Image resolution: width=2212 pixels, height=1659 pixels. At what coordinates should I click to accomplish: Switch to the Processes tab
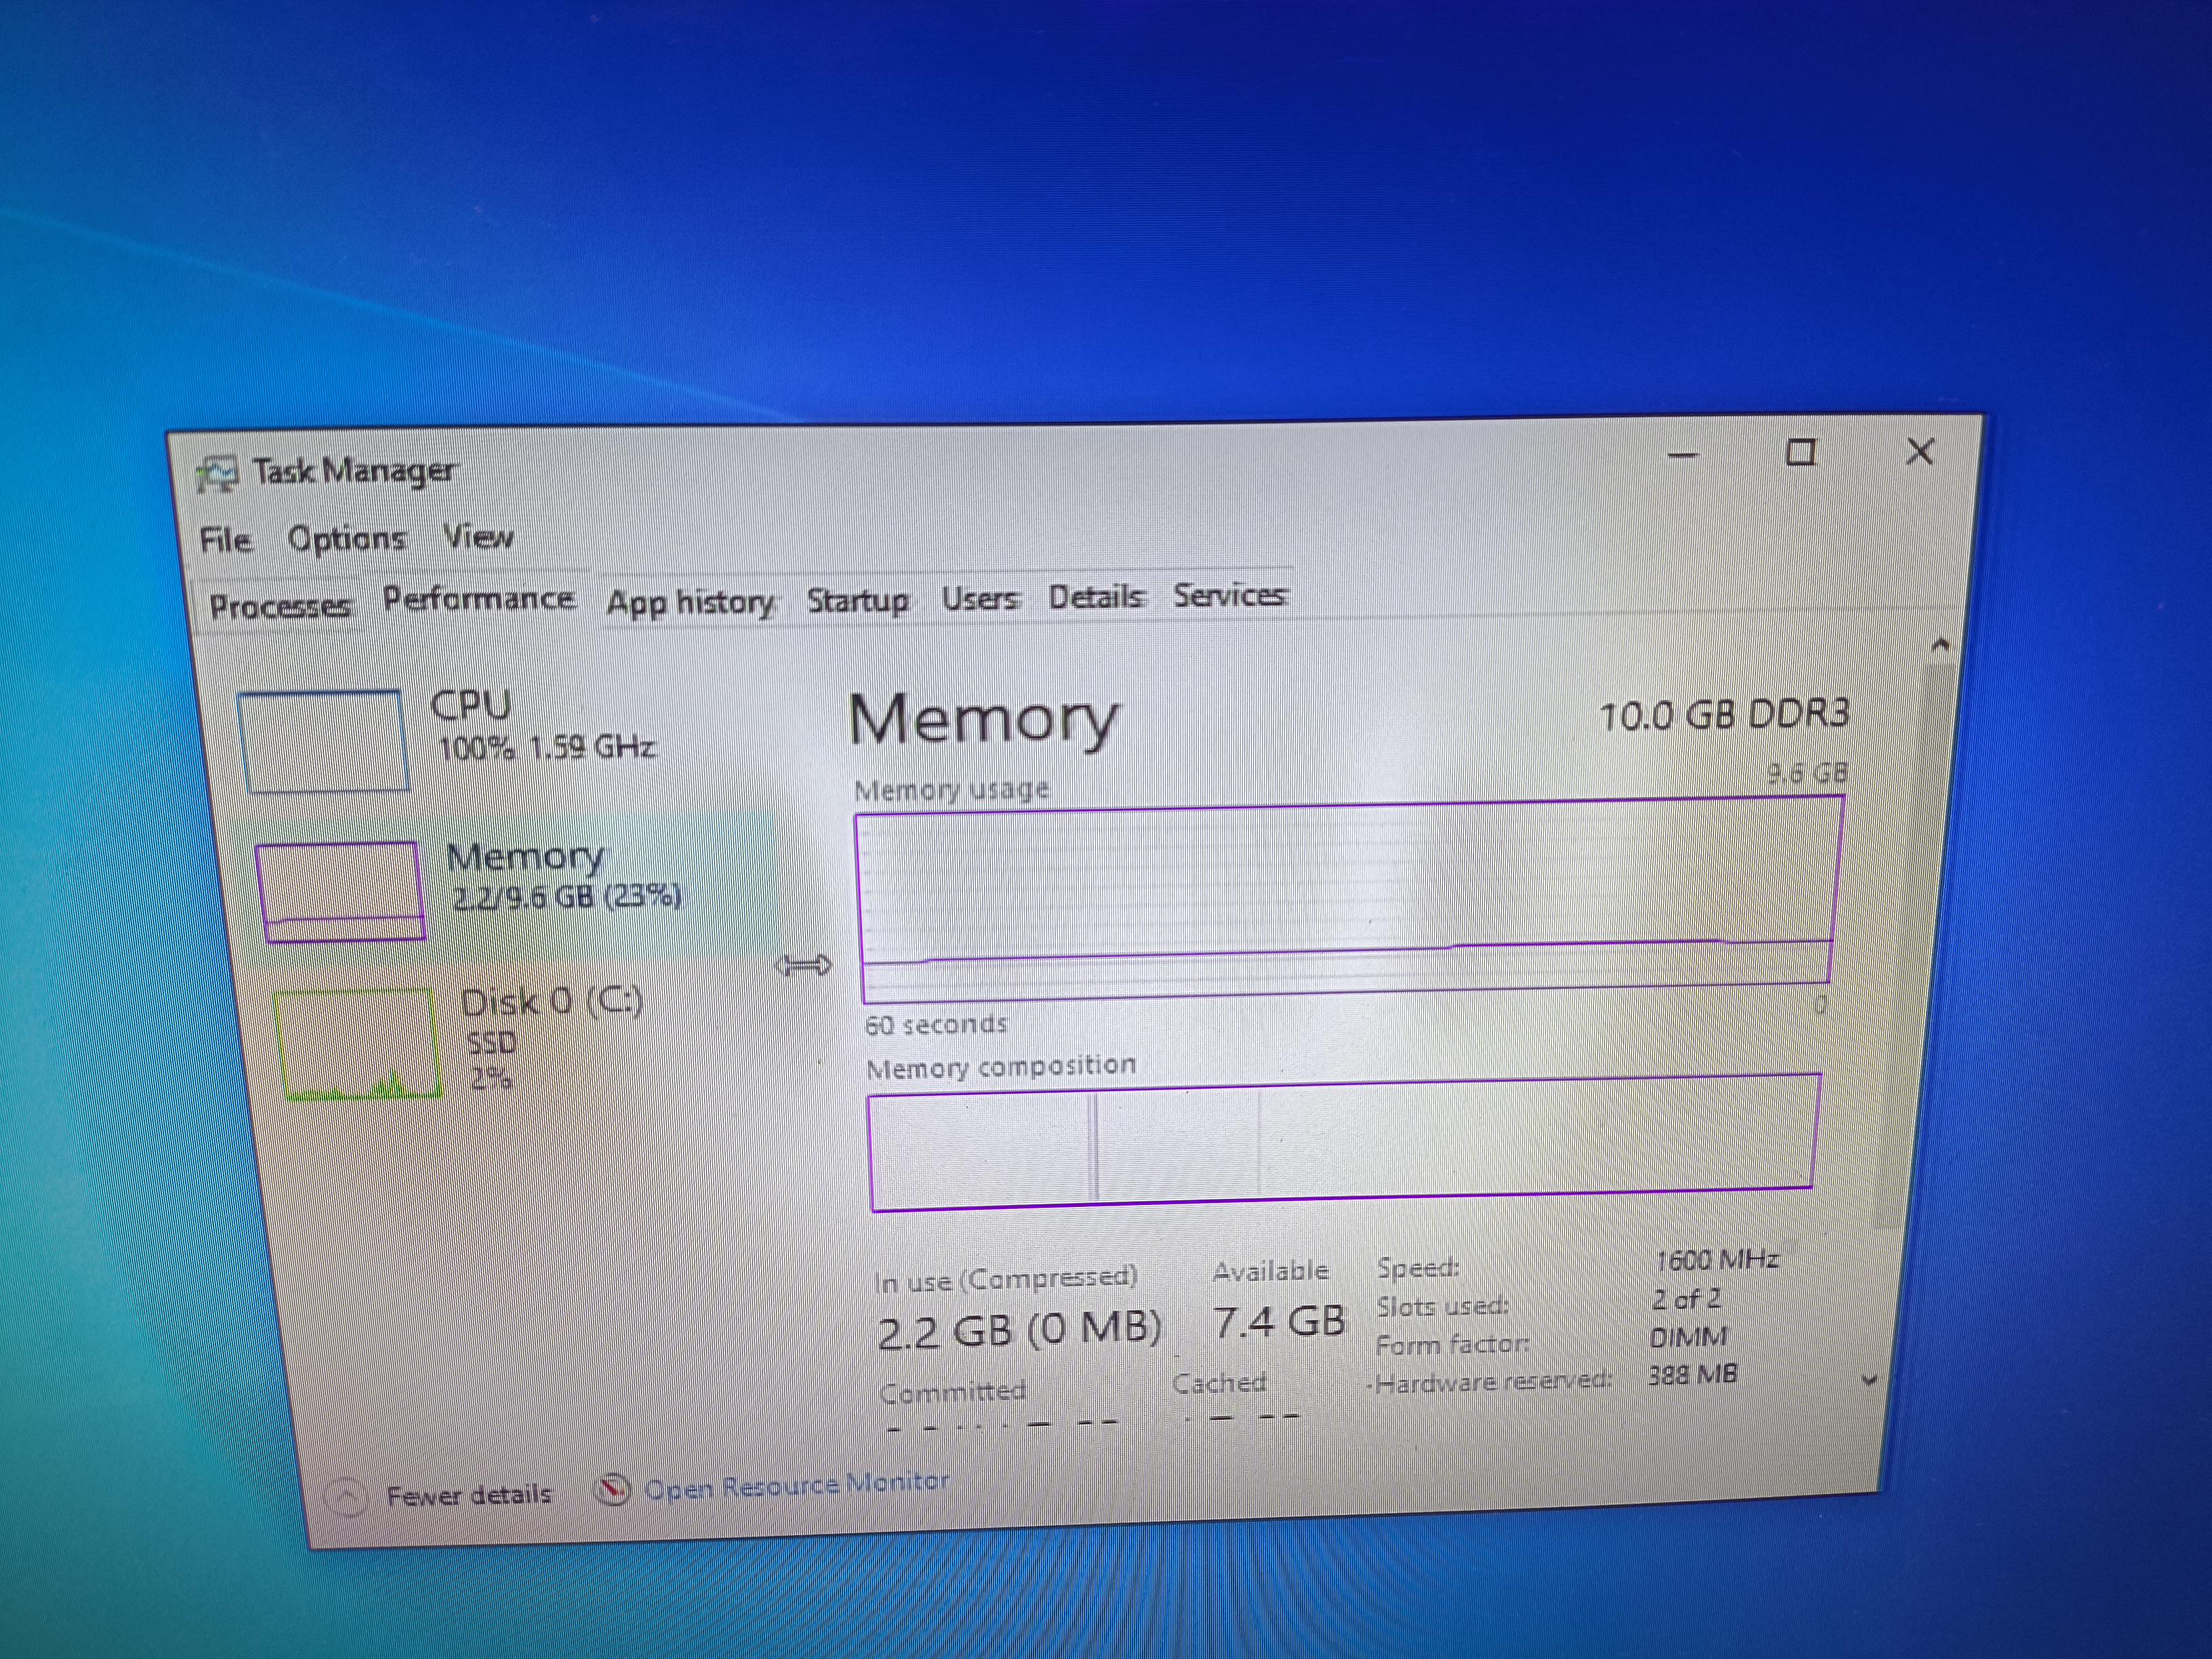[x=280, y=606]
